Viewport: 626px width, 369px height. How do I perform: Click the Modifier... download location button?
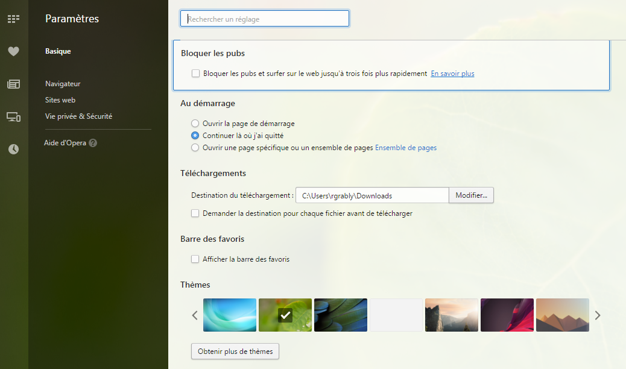pos(471,195)
